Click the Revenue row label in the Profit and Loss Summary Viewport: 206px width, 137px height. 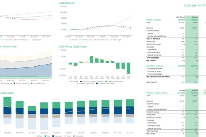coord(150,101)
